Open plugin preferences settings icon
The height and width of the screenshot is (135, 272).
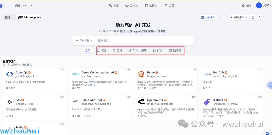(x=260, y=17)
